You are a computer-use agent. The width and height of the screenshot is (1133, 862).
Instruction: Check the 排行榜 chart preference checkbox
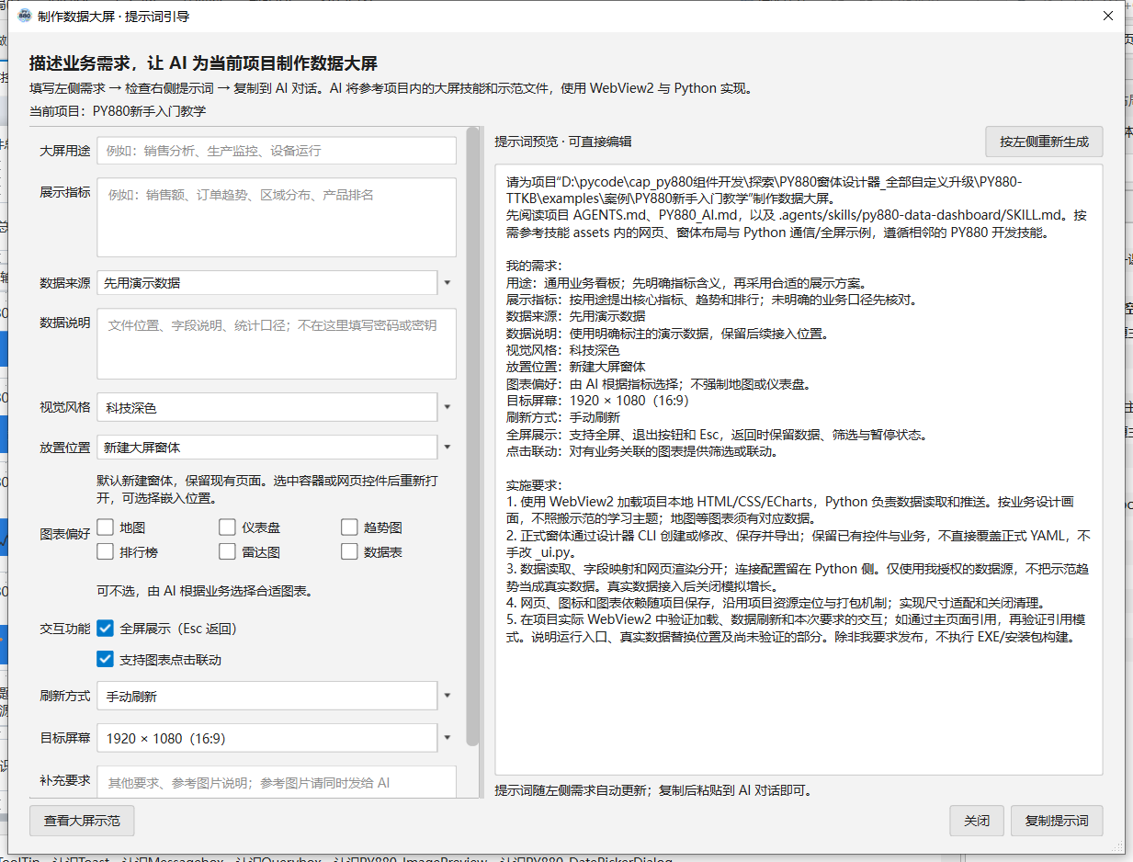105,551
